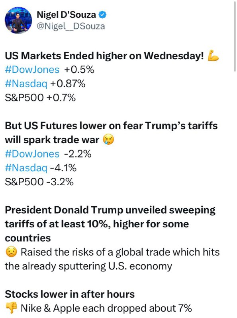Click the #Nasdaq hashtag at +0.87%
237x318 pixels.
coord(26,84)
